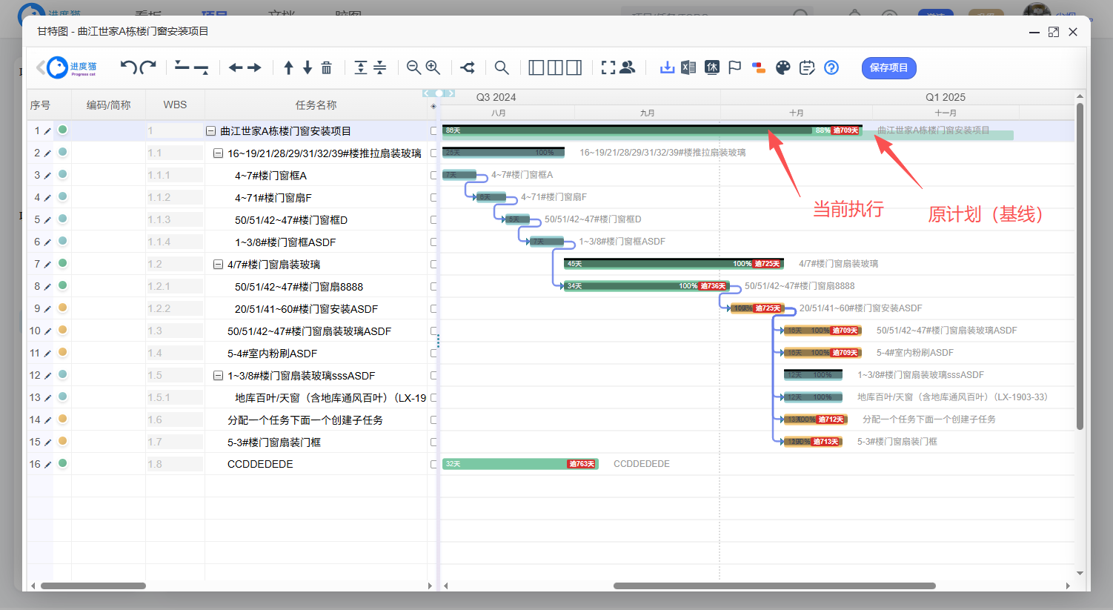The image size is (1113, 610).
Task: Collapse all task rows in toolbar
Action: tap(379, 67)
